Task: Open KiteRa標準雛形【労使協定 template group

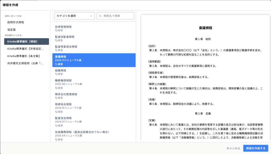Action: (25, 49)
